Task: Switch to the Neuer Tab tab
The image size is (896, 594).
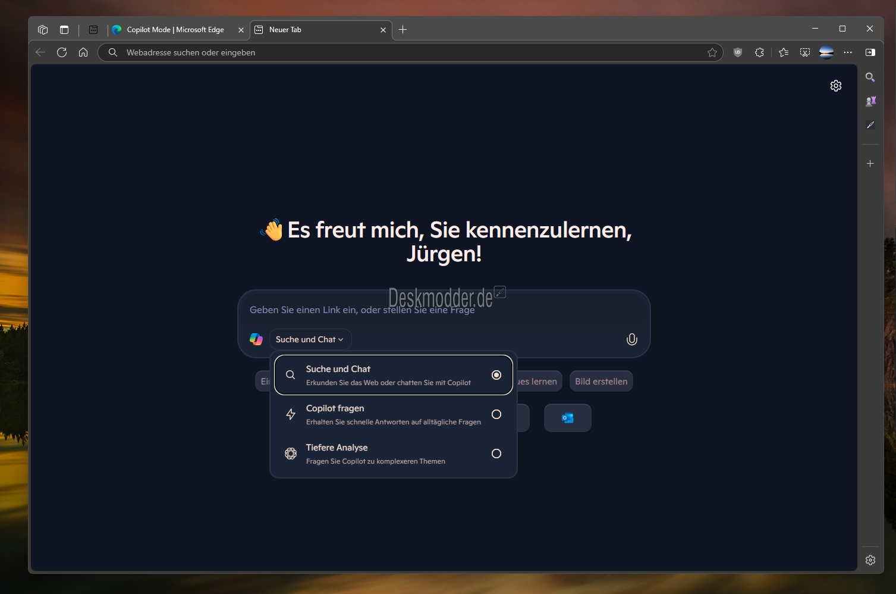Action: (x=320, y=30)
